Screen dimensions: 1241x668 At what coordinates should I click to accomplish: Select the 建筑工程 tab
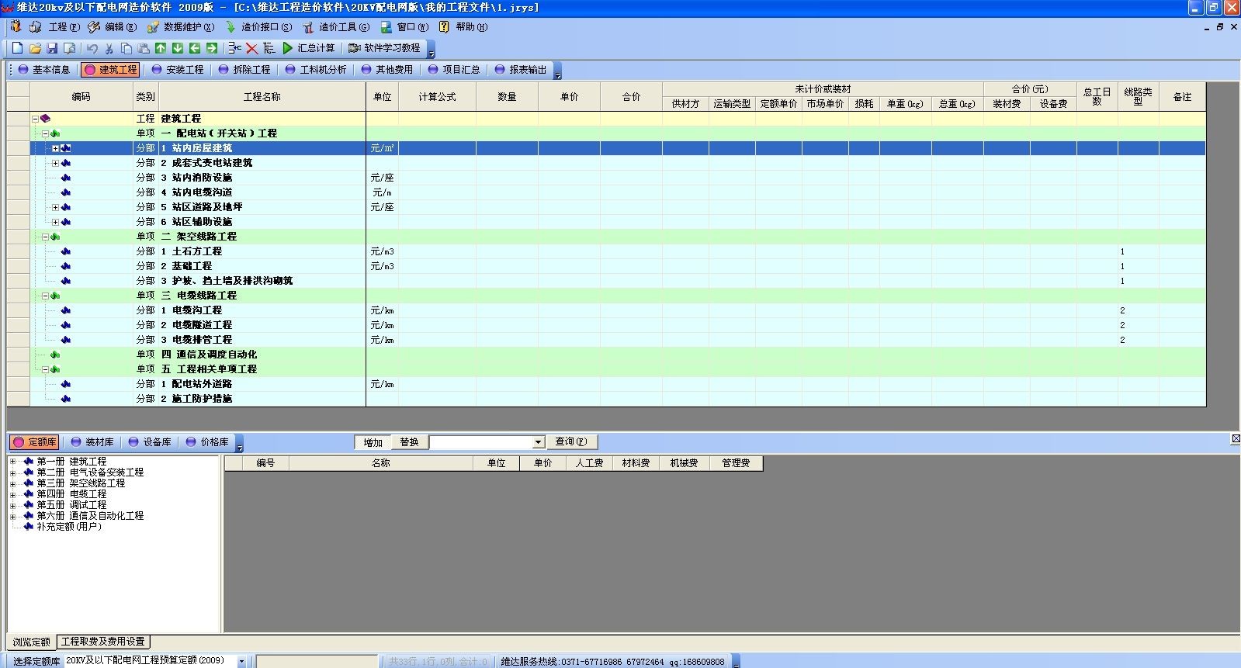(110, 70)
